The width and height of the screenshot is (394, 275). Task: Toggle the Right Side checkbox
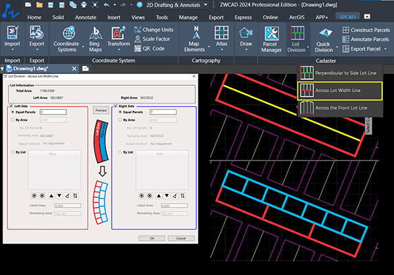tap(116, 106)
